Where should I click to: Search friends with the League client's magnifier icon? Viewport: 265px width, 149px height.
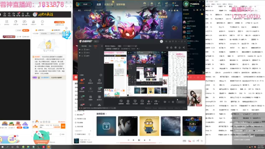click(x=203, y=10)
